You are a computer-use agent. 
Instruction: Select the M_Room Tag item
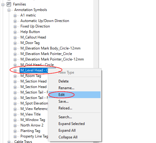coord(31,76)
